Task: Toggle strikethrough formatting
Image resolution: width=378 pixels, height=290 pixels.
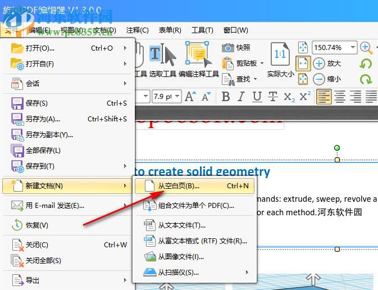Action: coord(272,97)
